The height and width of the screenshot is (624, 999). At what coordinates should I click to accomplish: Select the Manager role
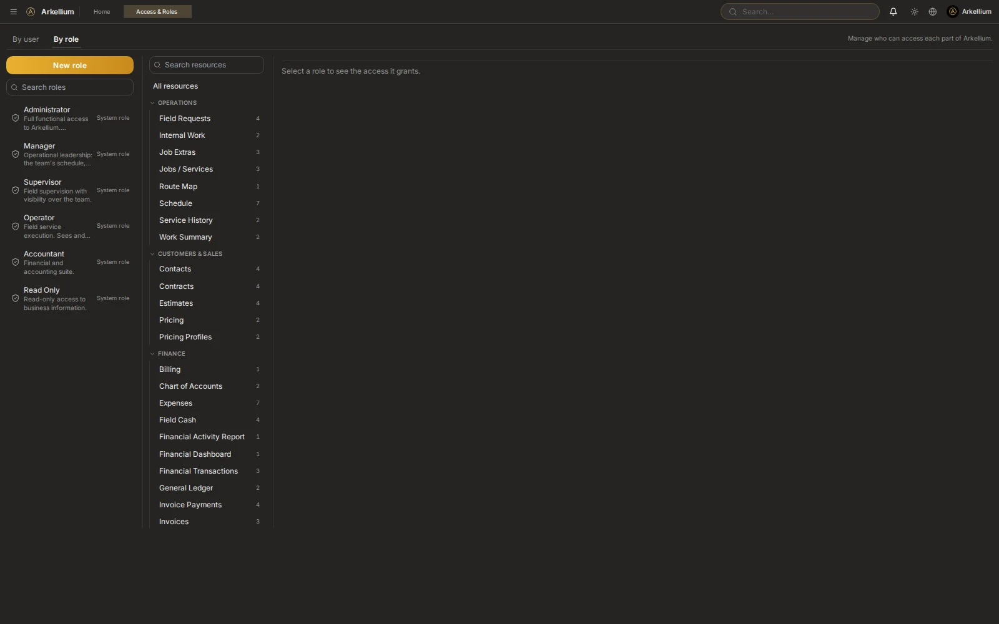[70, 154]
